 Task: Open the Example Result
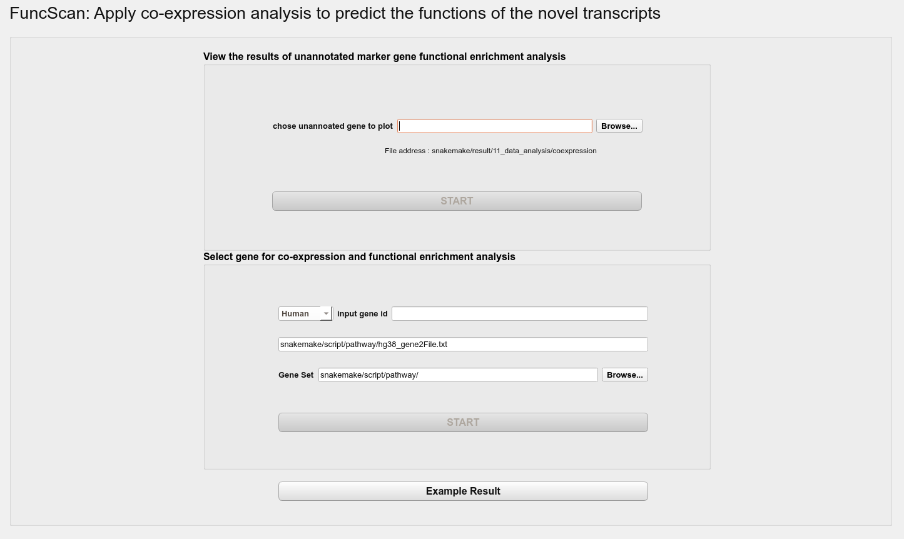pyautogui.click(x=463, y=491)
